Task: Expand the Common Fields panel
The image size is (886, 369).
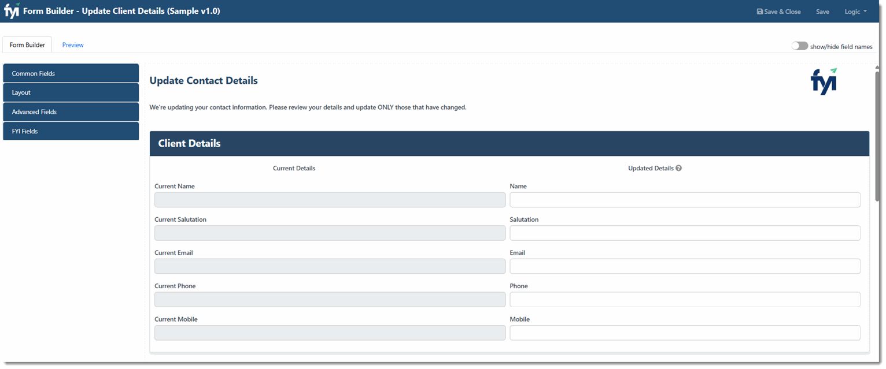Action: (x=71, y=73)
